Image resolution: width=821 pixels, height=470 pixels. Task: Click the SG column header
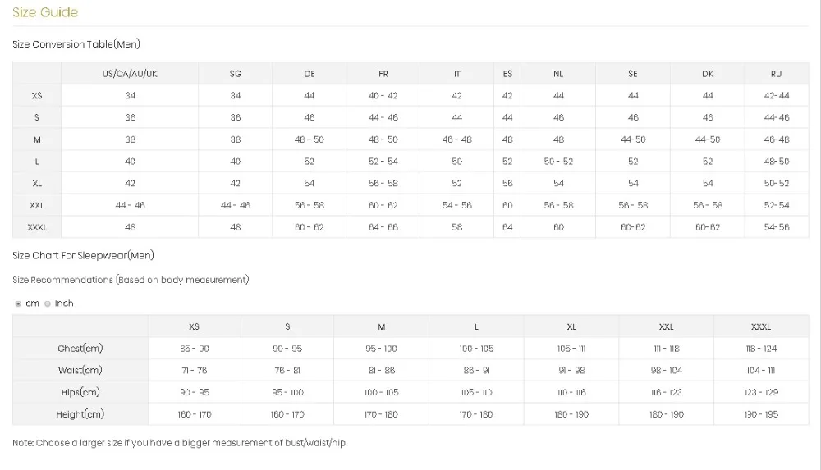pos(236,74)
